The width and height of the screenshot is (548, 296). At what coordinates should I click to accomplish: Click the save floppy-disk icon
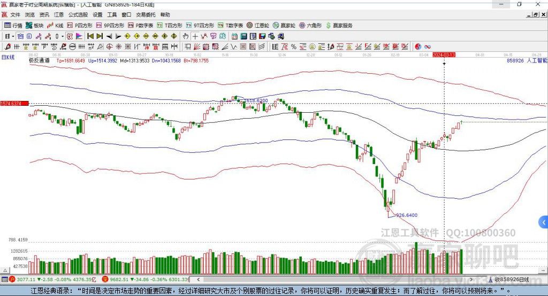tap(262, 36)
